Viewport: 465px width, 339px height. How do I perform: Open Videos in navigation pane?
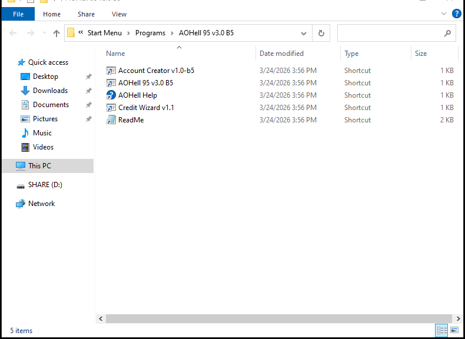click(43, 147)
